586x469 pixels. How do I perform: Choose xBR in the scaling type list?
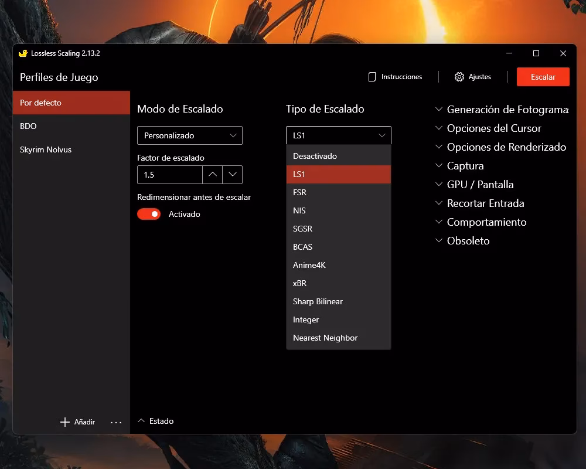(339, 283)
